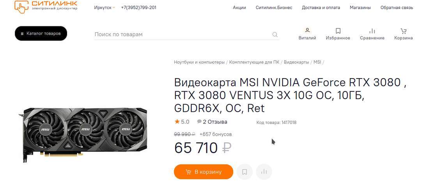Open Доставка и оплата page
This screenshot has height=185, width=425.
[321, 7]
